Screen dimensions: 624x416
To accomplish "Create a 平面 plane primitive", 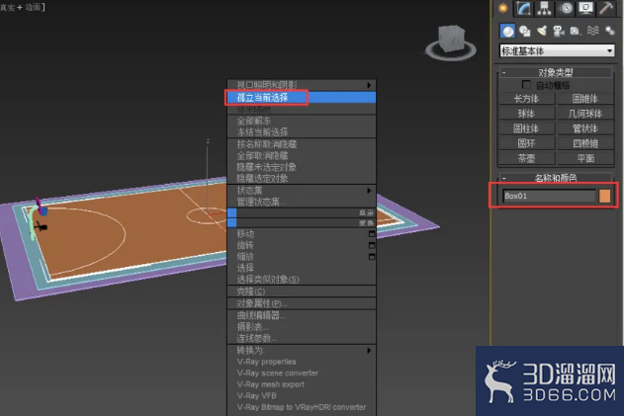I will point(585,159).
